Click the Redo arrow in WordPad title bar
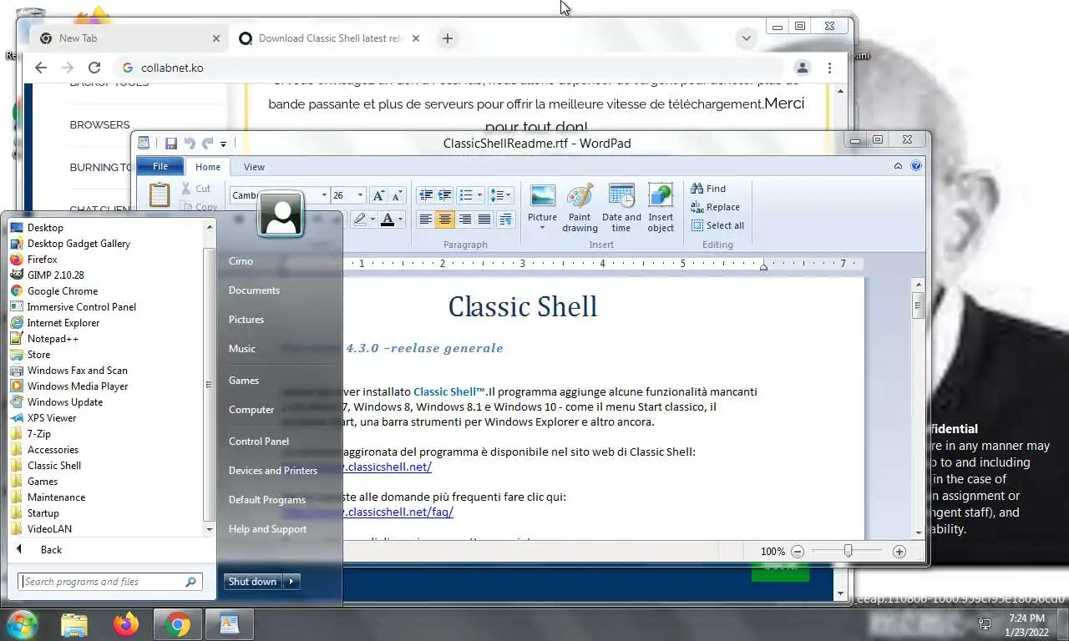The width and height of the screenshot is (1069, 641). [x=207, y=143]
